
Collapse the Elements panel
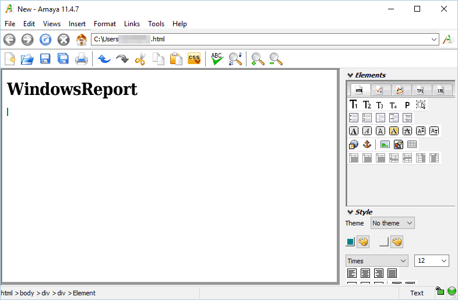pos(350,75)
